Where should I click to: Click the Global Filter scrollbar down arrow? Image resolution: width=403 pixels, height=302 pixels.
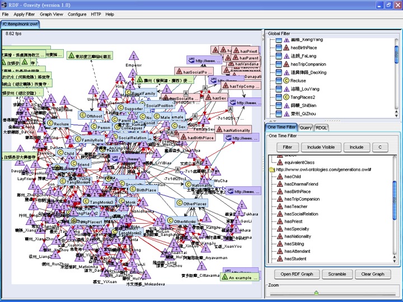pyautogui.click(x=396, y=116)
